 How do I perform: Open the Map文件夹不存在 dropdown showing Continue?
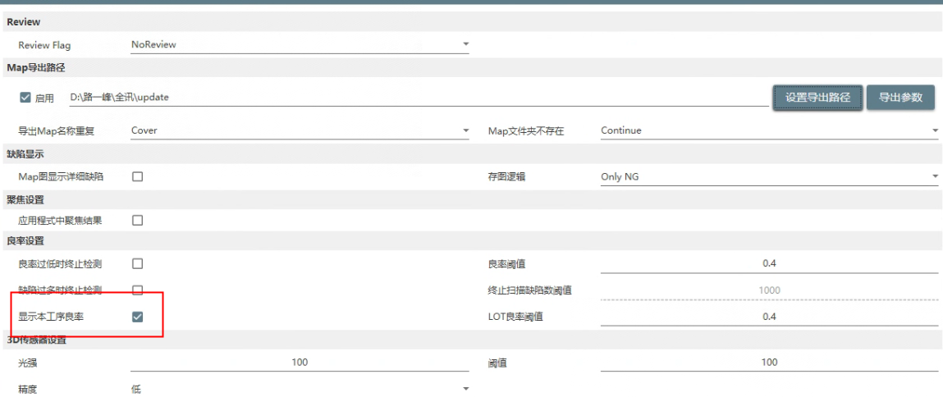point(769,130)
